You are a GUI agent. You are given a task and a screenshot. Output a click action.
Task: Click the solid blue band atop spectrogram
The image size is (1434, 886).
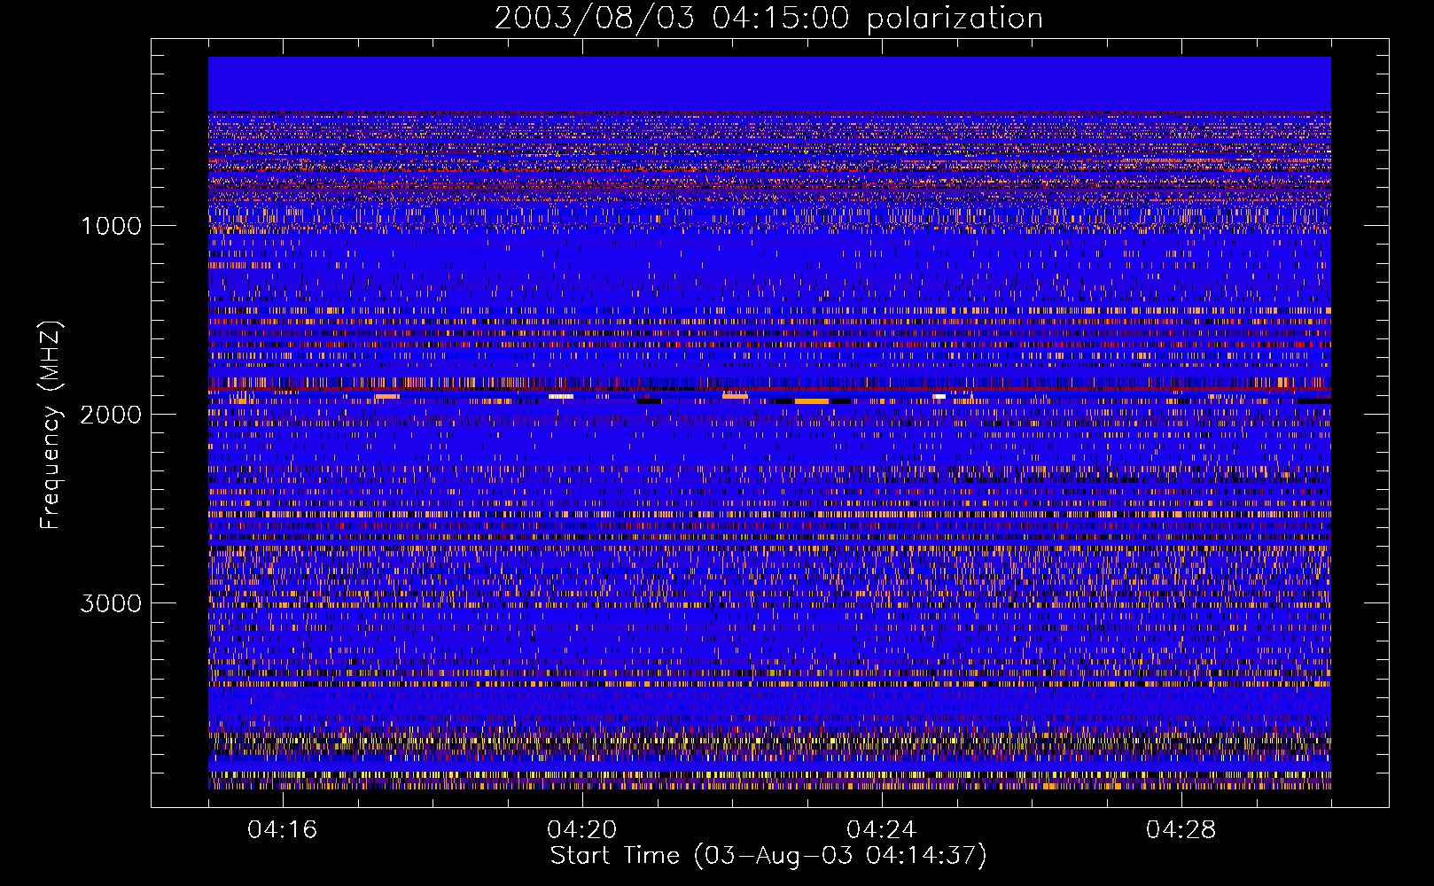click(x=769, y=84)
